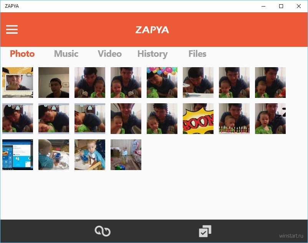Open the photo with colorful balloons
Viewport: 308px width, 243px height.
tap(162, 83)
